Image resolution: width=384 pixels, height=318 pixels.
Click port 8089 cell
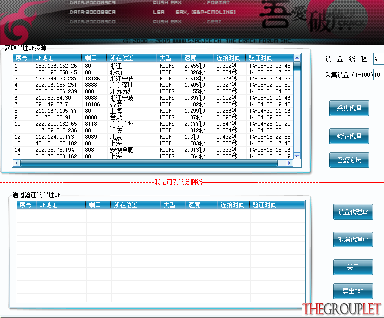[x=91, y=137]
